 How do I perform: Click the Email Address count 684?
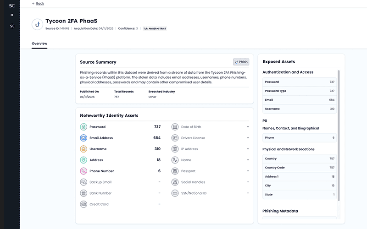pos(157,138)
